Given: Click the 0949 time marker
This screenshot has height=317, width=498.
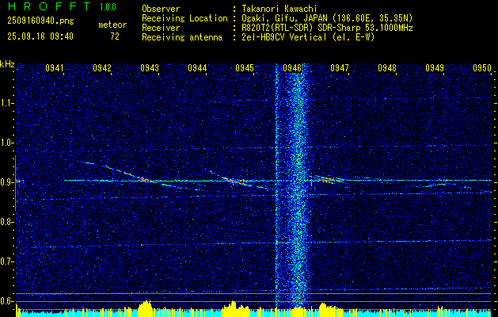Looking at the screenshot, I should (435, 68).
